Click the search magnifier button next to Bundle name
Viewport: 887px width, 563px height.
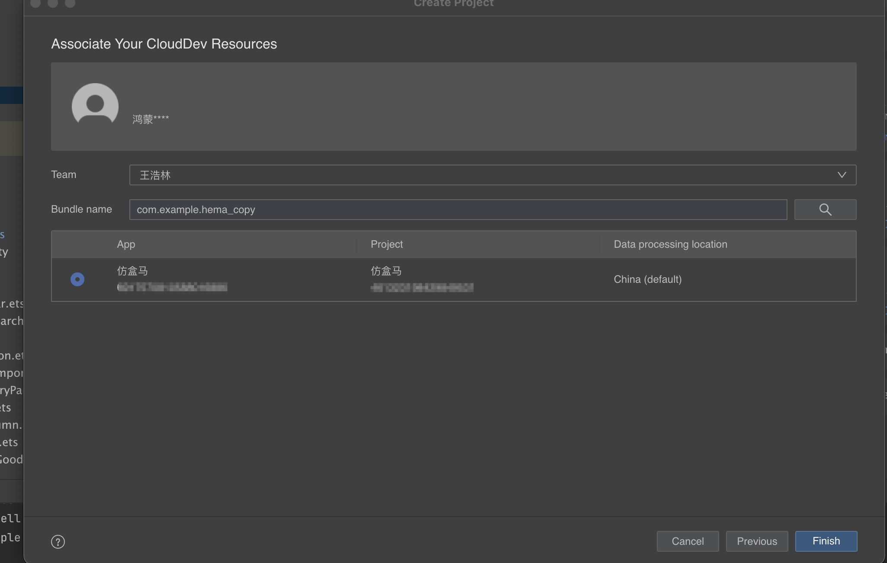pos(825,210)
